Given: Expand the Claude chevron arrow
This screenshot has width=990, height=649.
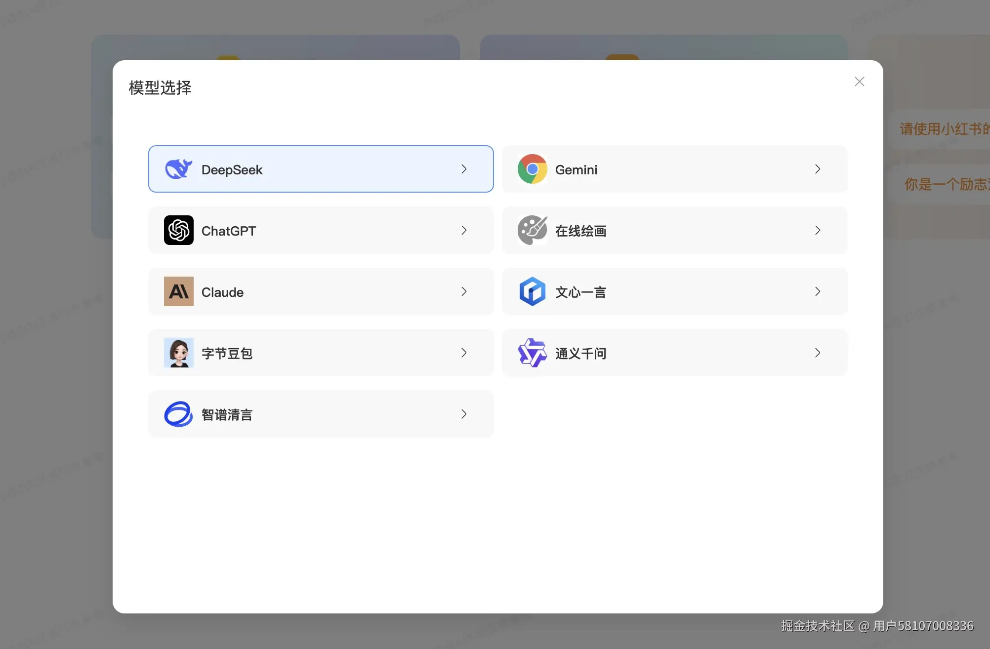Looking at the screenshot, I should click(x=464, y=291).
